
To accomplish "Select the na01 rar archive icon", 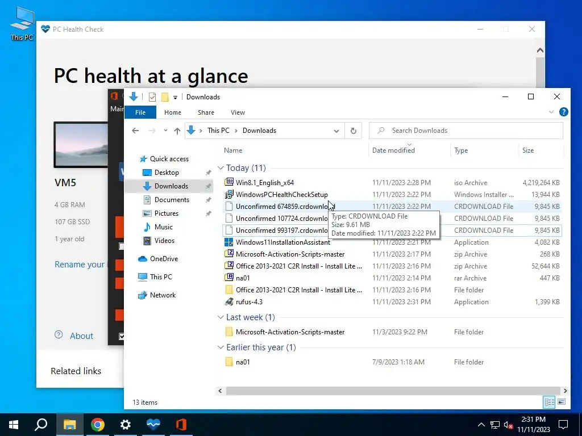I will (229, 278).
